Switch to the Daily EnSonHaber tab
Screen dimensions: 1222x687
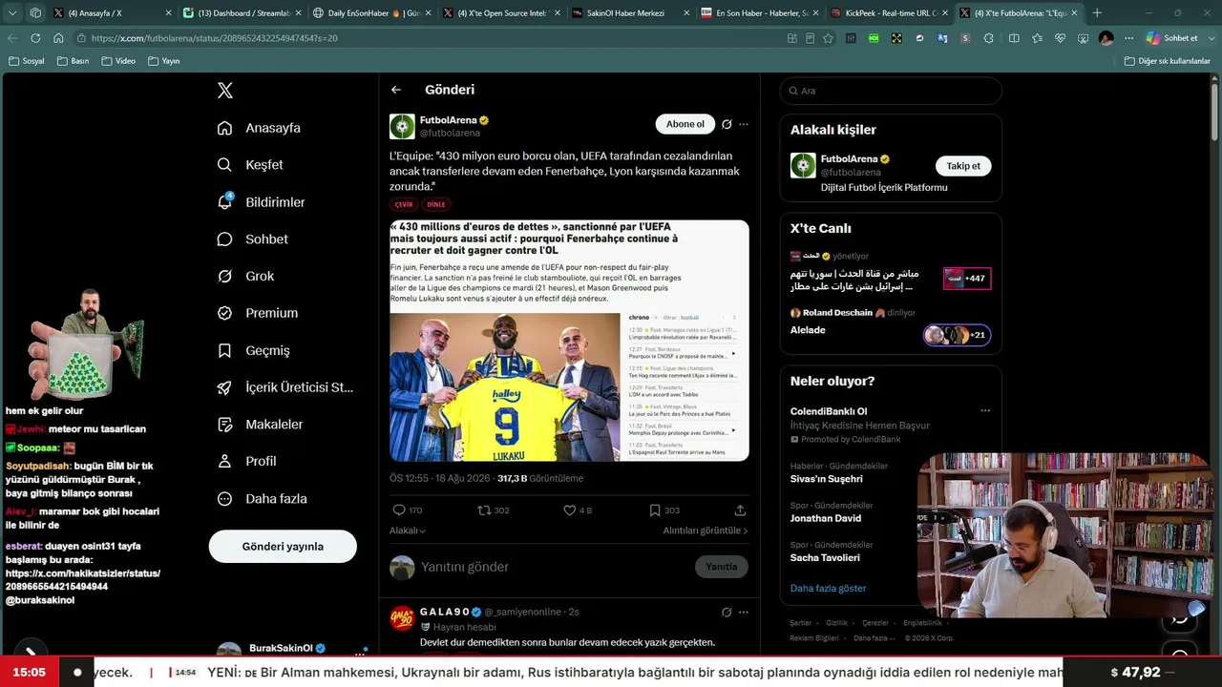pos(372,13)
